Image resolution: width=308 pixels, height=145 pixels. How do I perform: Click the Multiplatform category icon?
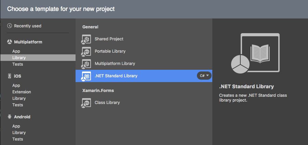point(10,42)
